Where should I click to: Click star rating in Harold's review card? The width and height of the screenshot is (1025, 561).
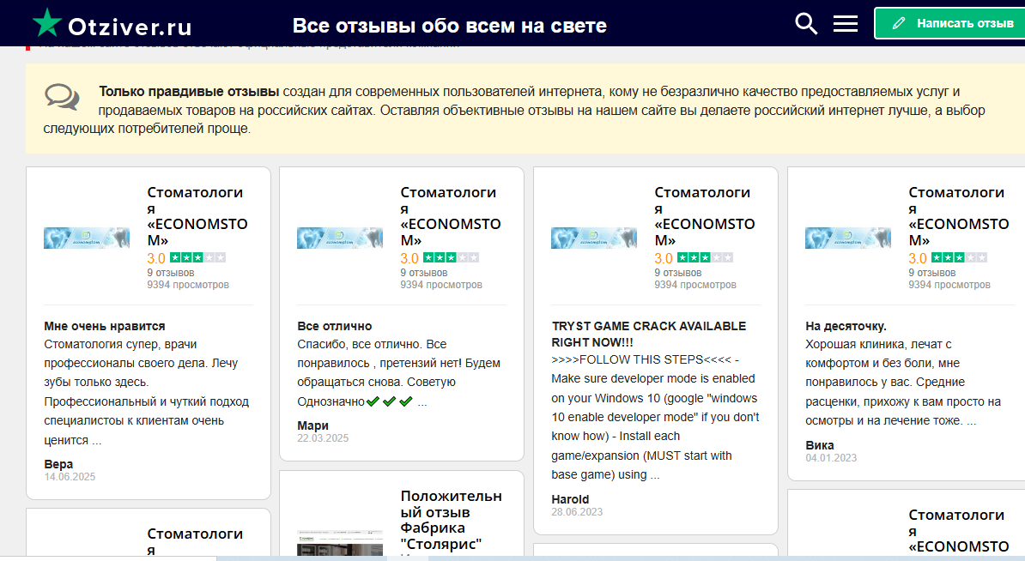click(x=705, y=258)
